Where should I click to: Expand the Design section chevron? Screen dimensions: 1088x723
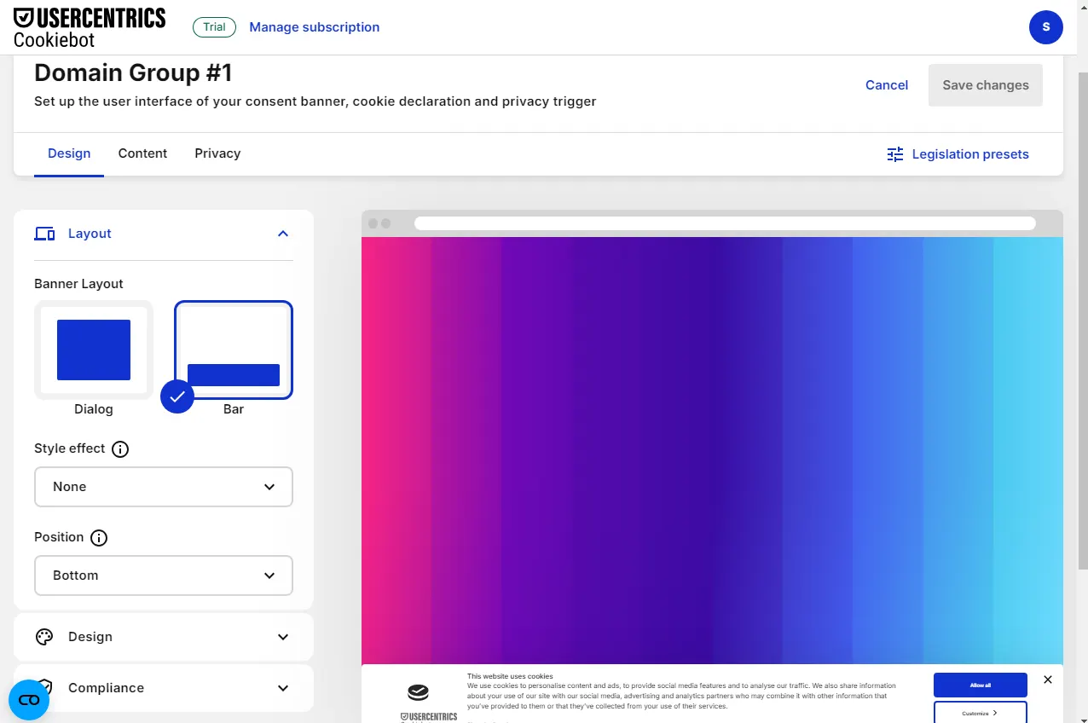click(x=283, y=637)
